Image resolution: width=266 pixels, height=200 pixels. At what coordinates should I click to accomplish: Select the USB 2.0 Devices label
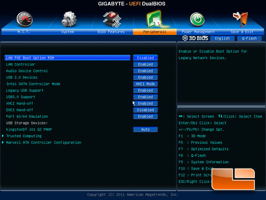pos(22,77)
